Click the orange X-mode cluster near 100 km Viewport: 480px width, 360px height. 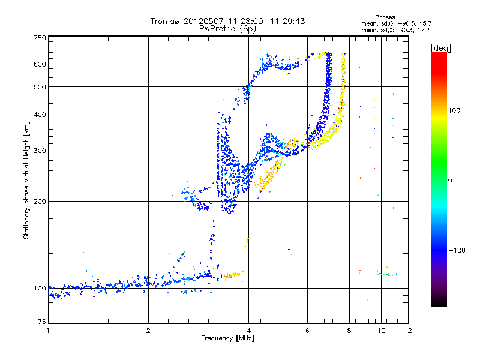pos(233,275)
